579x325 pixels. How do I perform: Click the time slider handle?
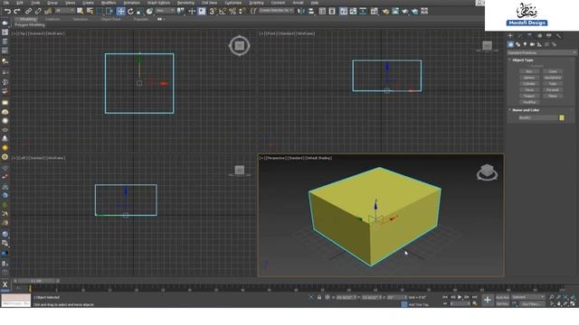[36, 281]
